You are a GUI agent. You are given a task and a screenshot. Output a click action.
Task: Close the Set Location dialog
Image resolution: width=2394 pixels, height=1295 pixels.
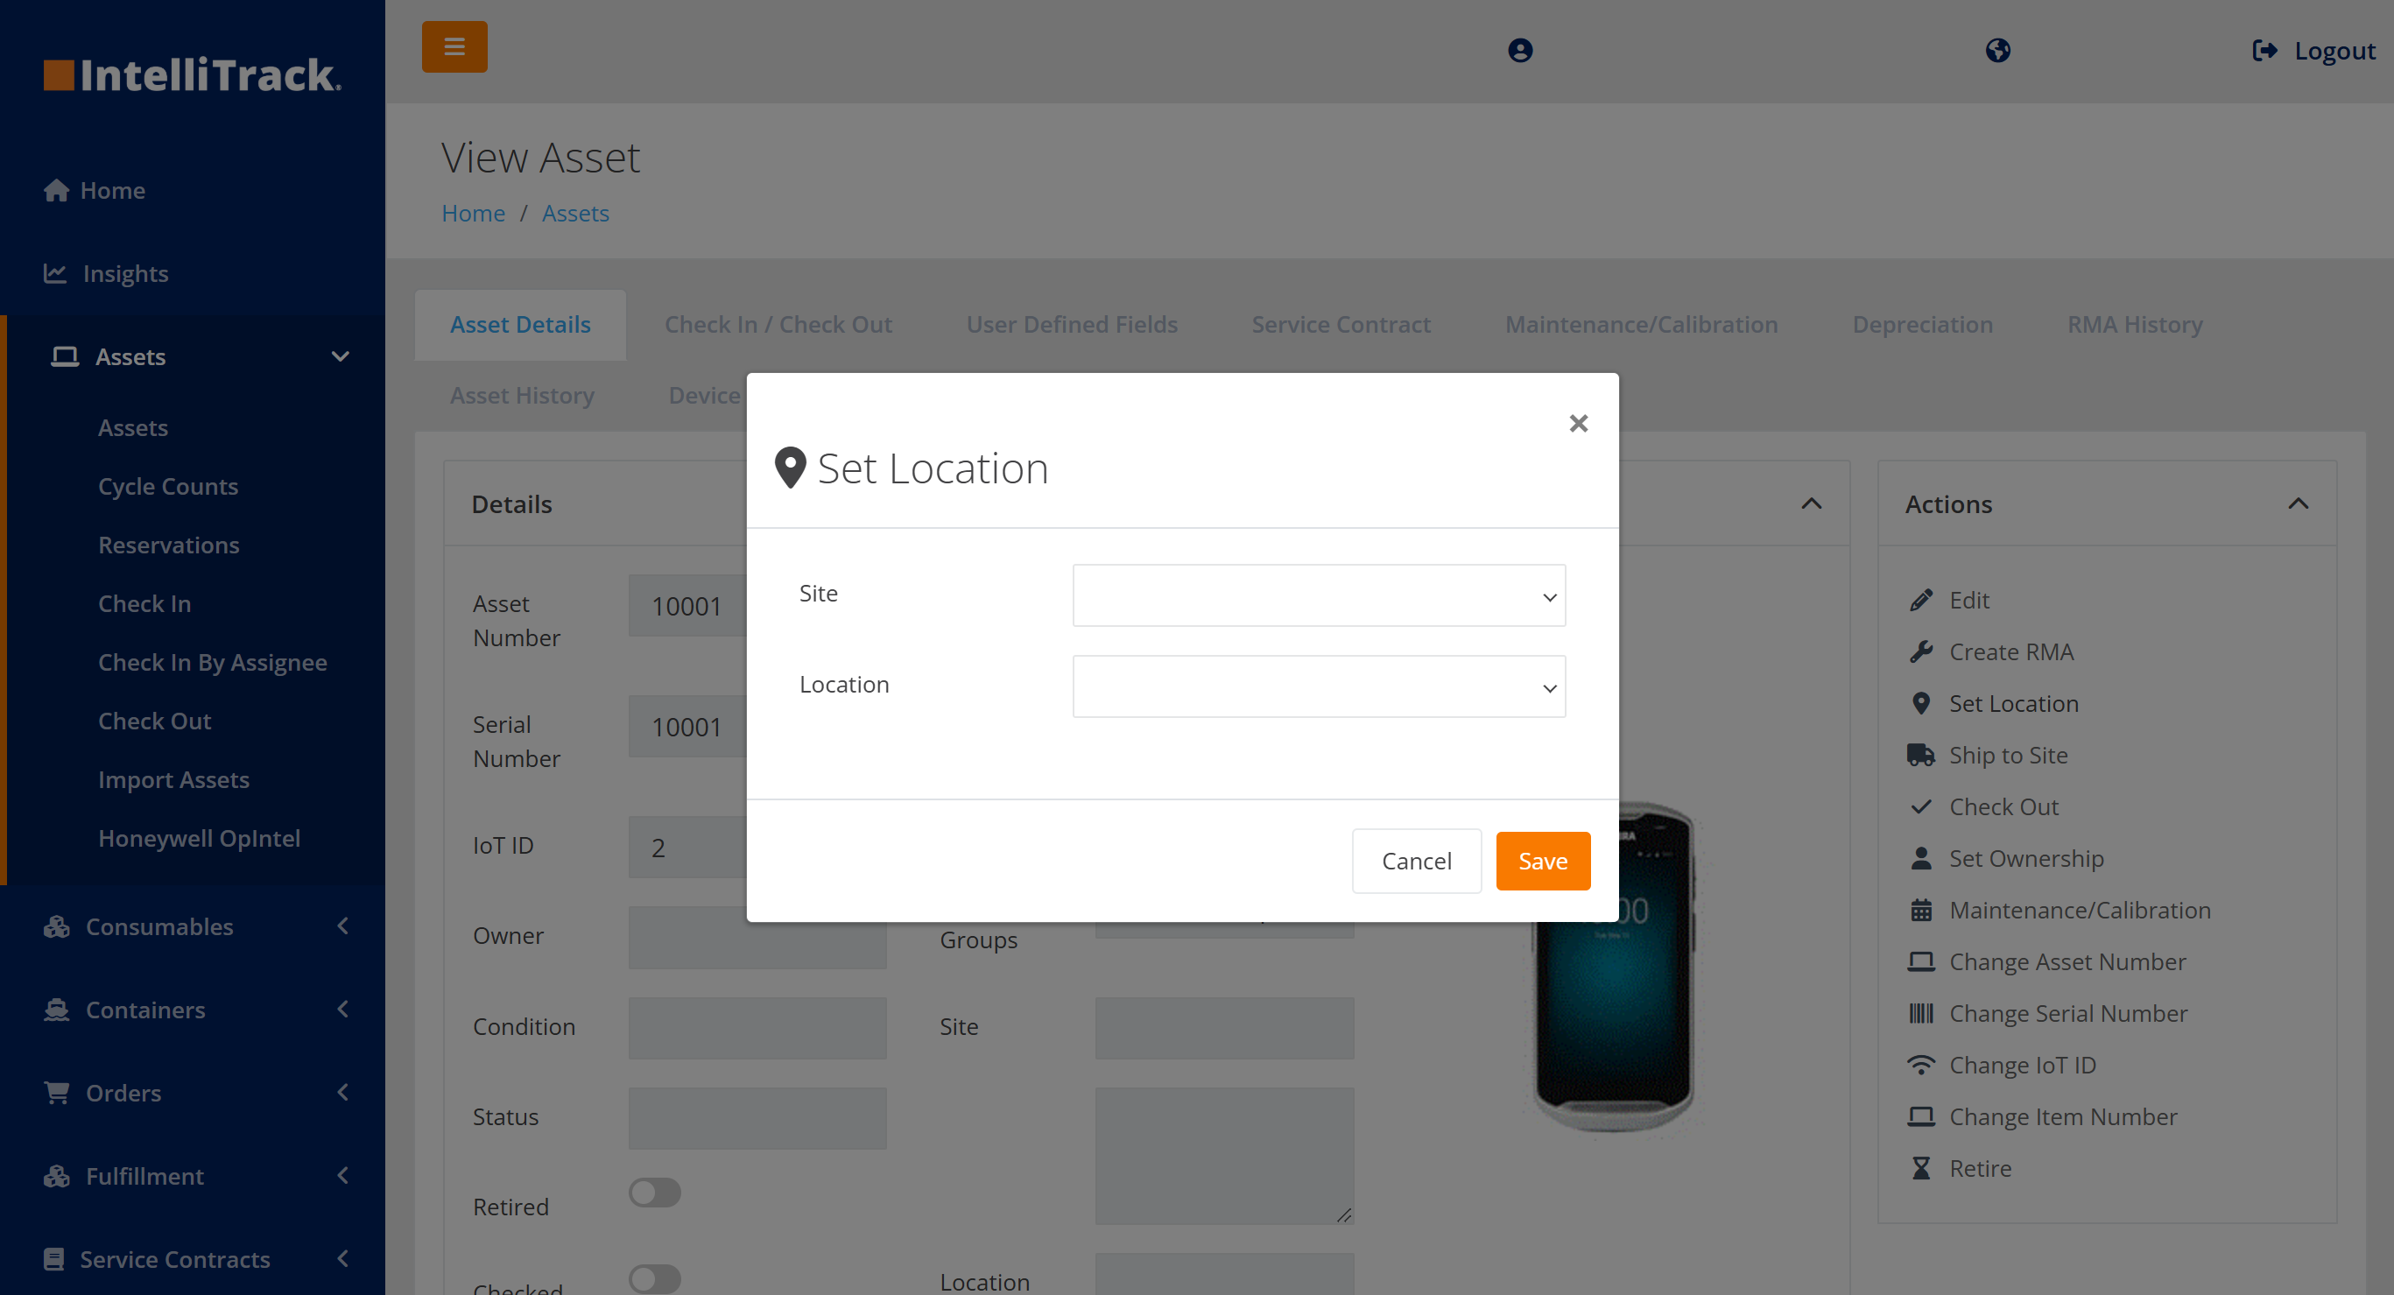pos(1577,424)
